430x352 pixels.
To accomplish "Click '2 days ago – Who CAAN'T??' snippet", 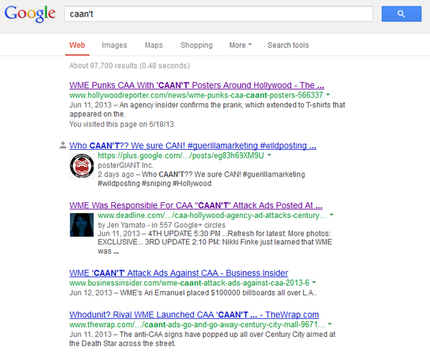I will [201, 179].
